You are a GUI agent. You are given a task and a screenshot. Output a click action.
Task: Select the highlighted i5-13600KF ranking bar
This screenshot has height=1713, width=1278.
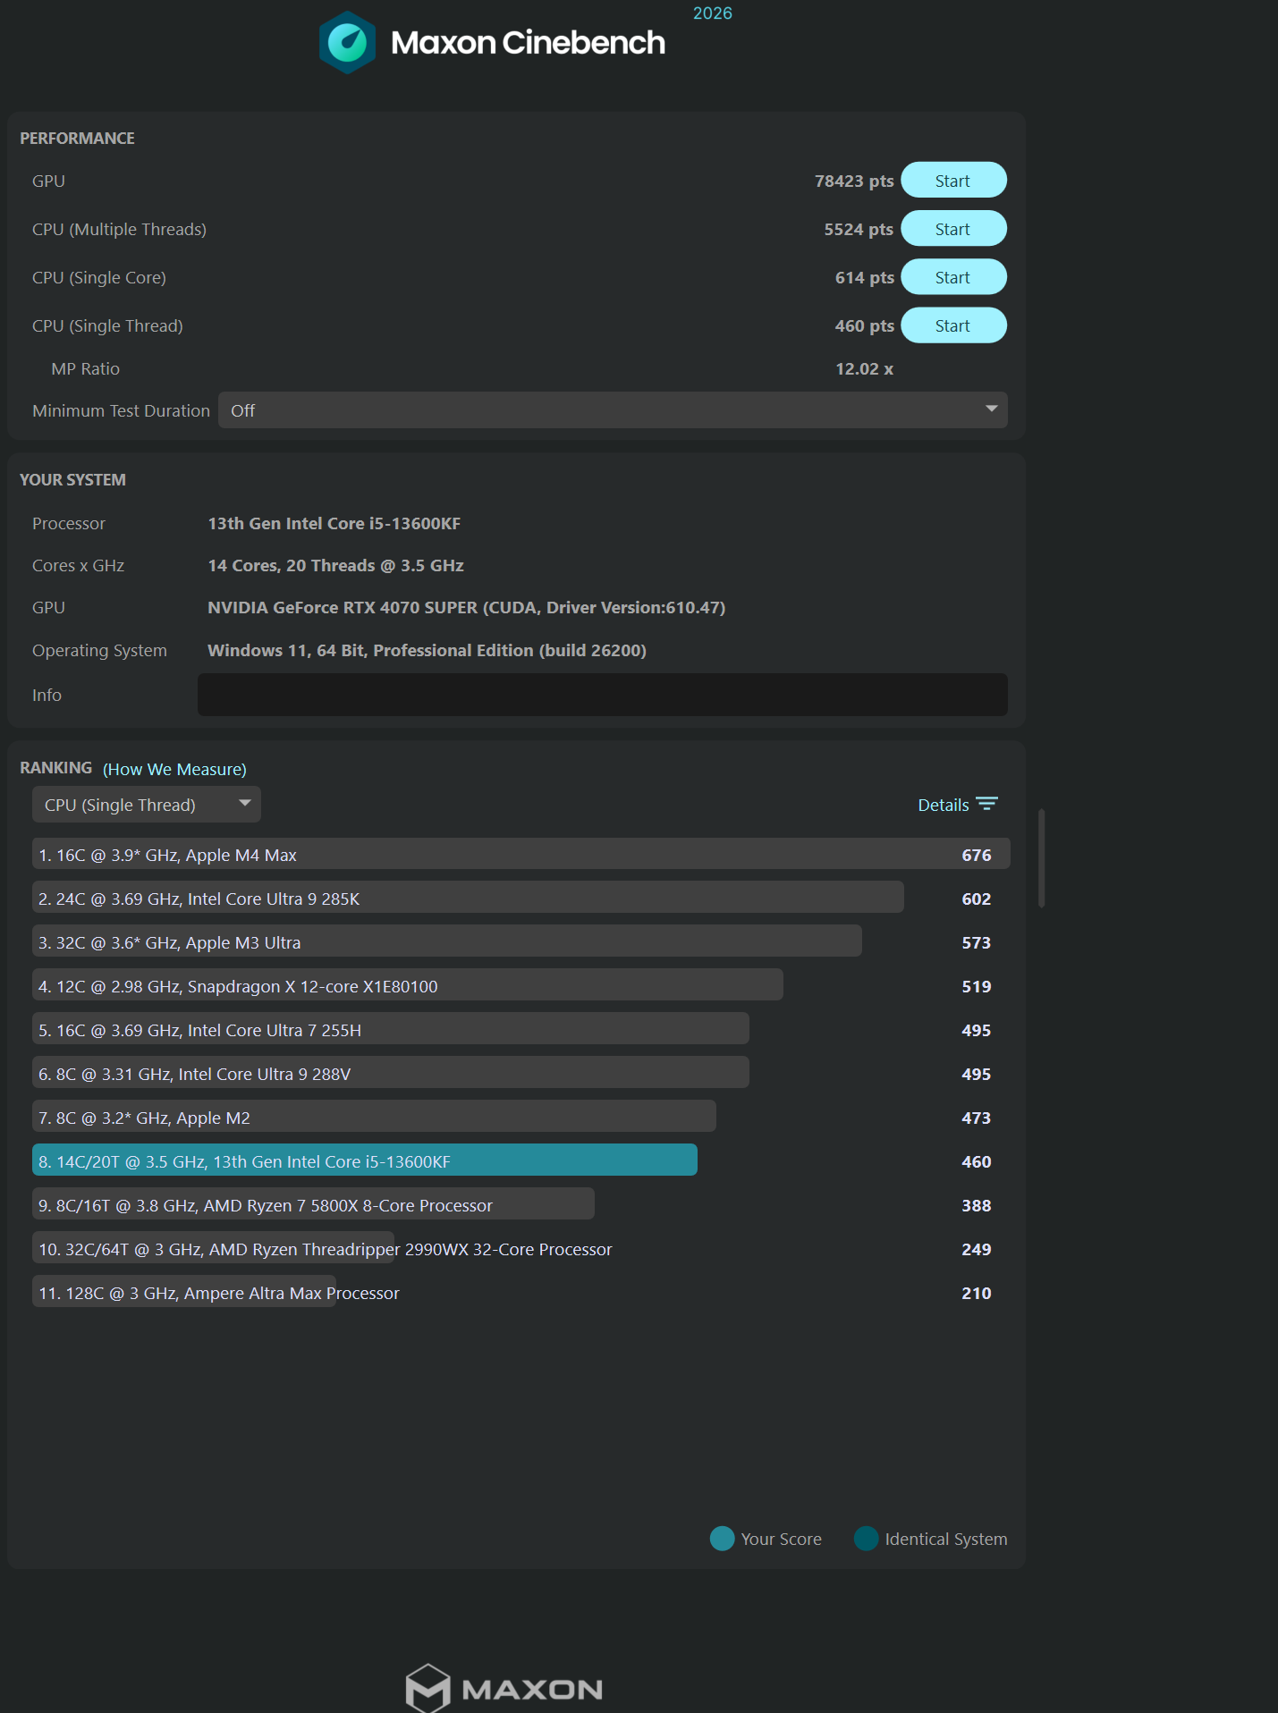coord(365,1160)
